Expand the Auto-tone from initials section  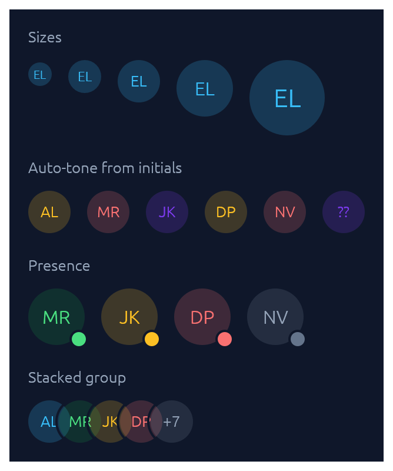(x=105, y=168)
